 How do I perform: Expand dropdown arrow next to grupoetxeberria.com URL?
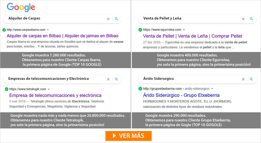pos(212,89)
